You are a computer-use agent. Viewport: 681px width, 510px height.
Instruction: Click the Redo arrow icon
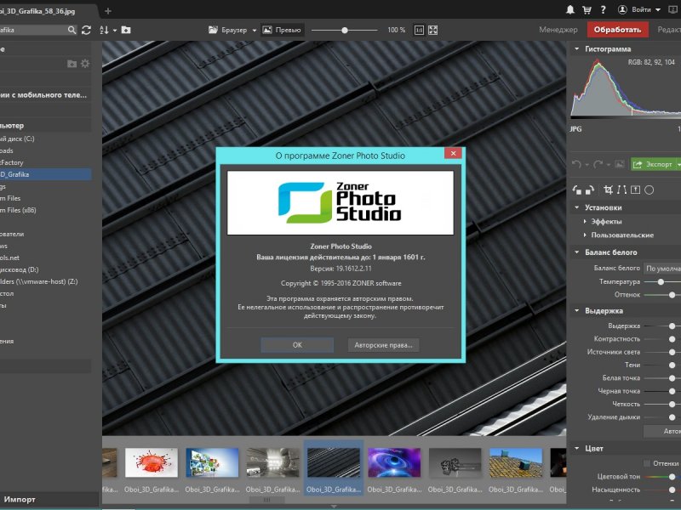pyautogui.click(x=598, y=164)
